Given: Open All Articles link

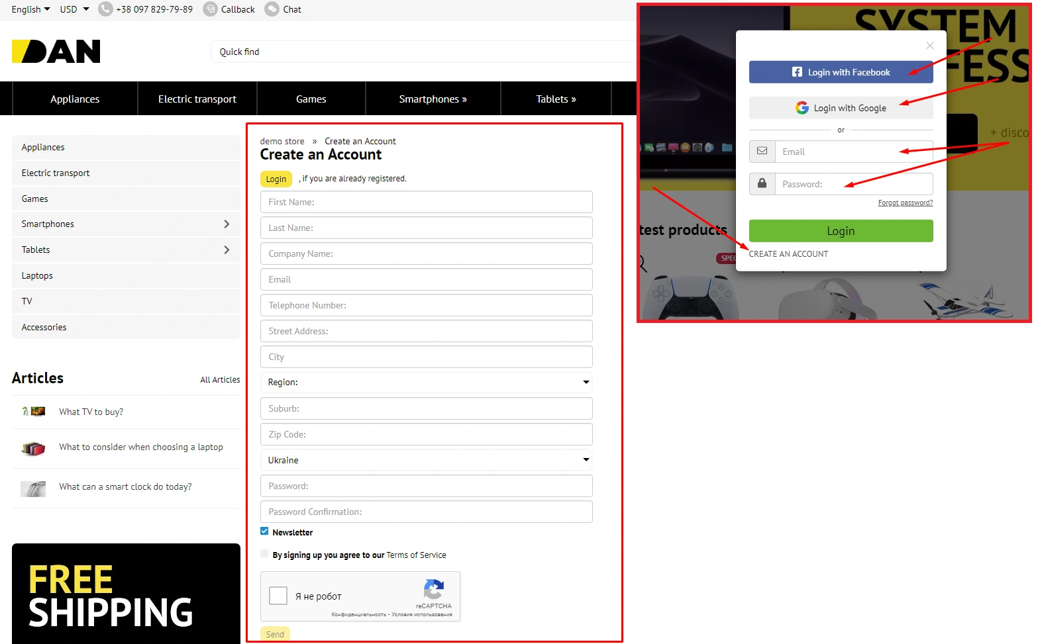Looking at the screenshot, I should pyautogui.click(x=220, y=380).
